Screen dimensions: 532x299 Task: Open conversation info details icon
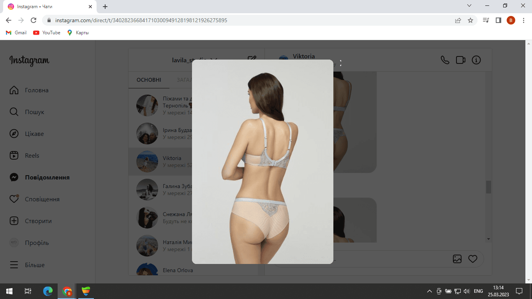[x=476, y=60]
